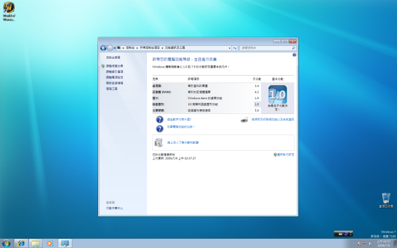The width and height of the screenshot is (397, 248).
Task: Select the 控制台 breadcrumb in address bar
Action: coord(130,48)
